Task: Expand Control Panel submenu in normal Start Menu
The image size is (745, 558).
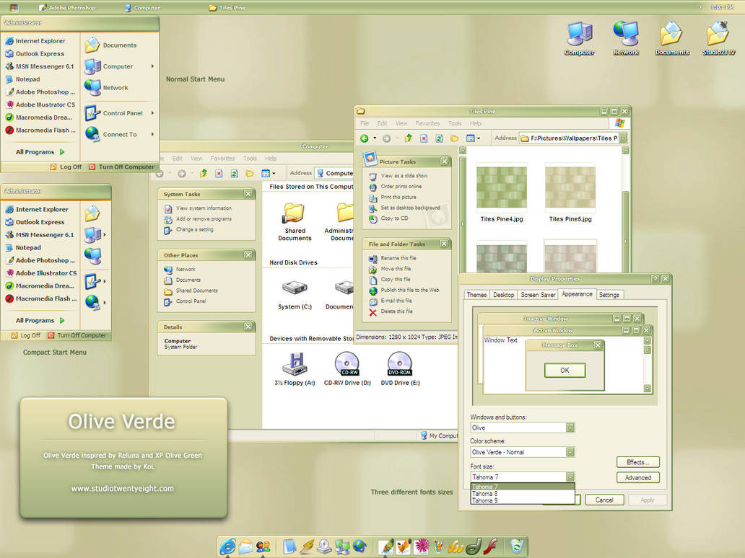Action: coord(152,113)
